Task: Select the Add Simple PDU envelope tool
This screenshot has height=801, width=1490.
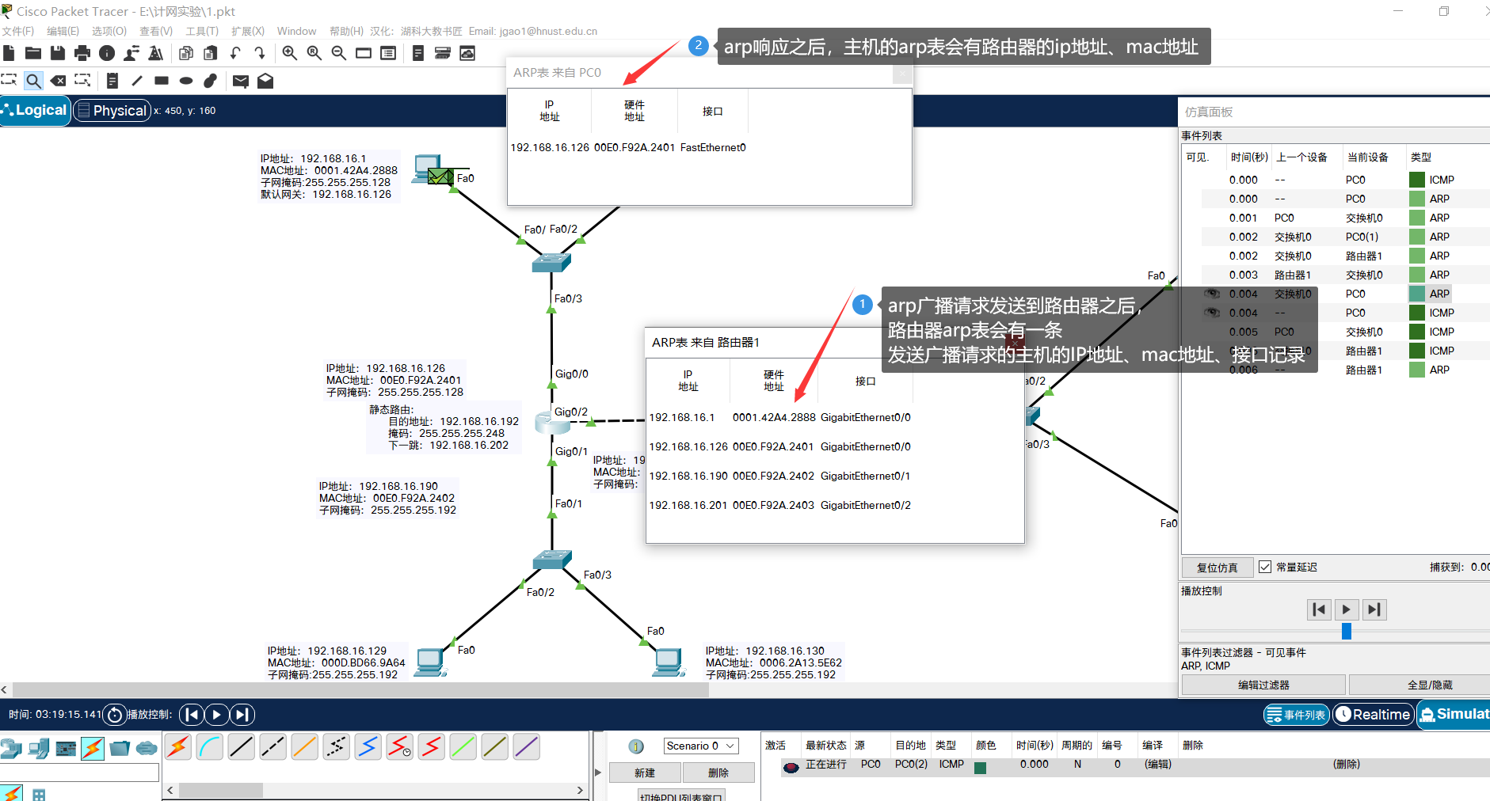Action: [241, 80]
